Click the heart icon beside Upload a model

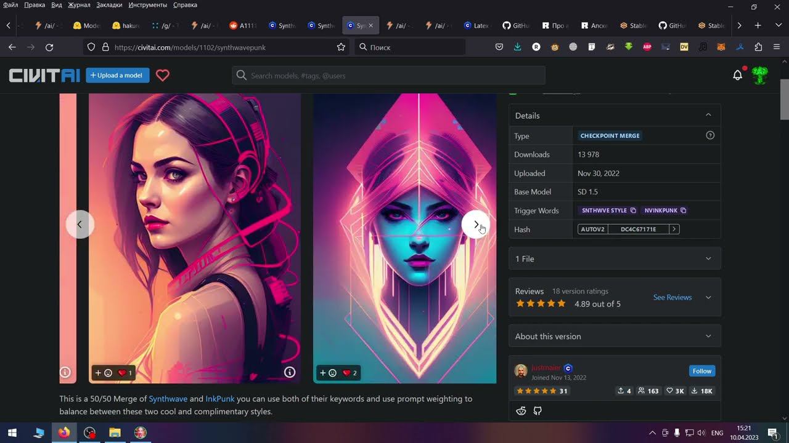click(163, 76)
